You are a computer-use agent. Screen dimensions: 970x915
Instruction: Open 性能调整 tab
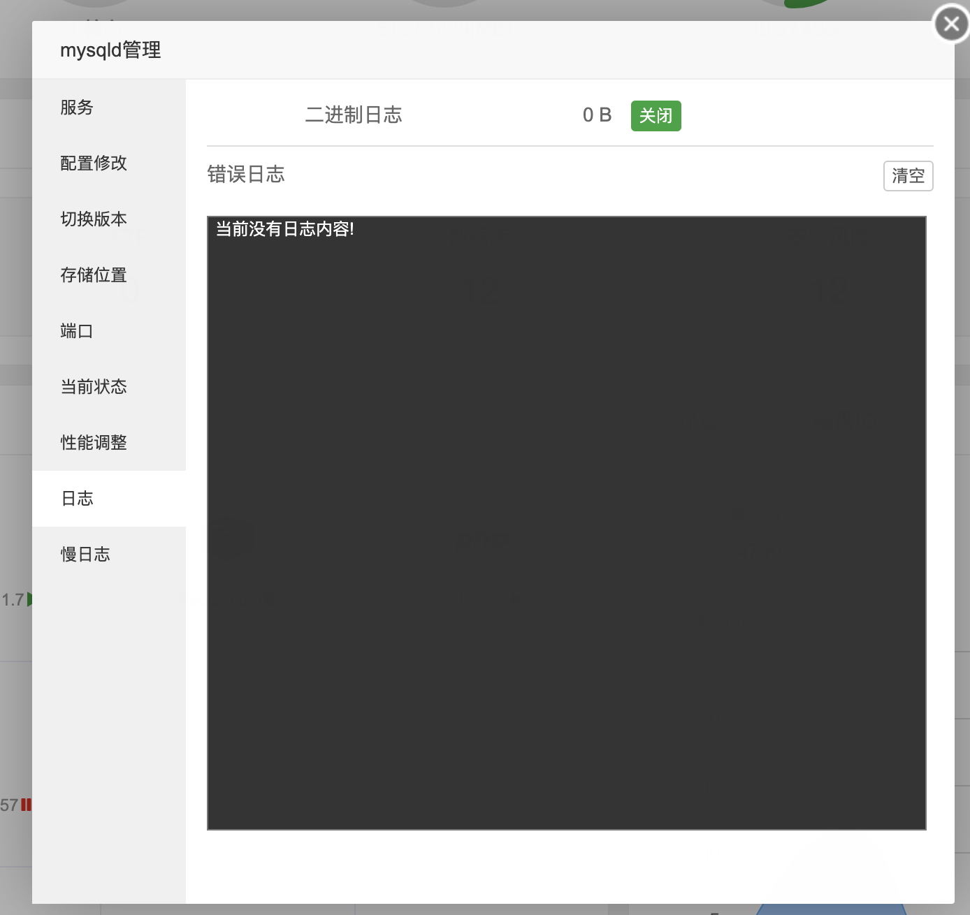pyautogui.click(x=109, y=443)
